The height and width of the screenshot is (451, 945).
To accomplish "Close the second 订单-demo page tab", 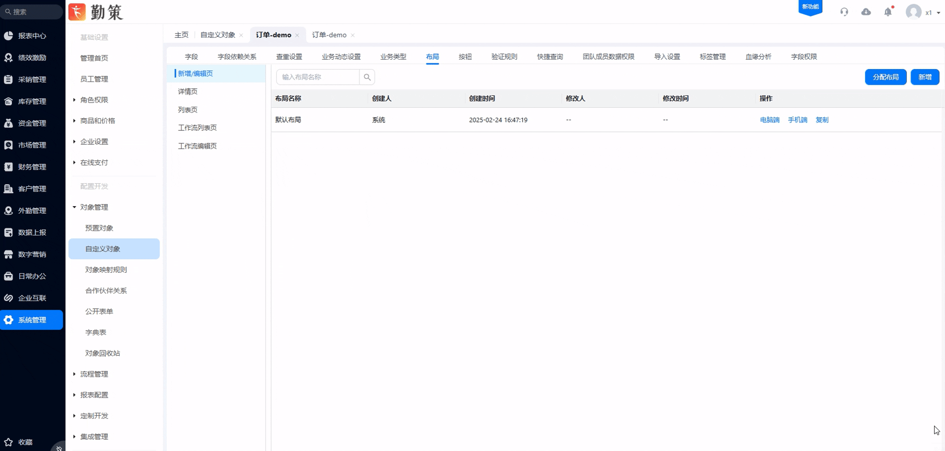I will coord(352,35).
